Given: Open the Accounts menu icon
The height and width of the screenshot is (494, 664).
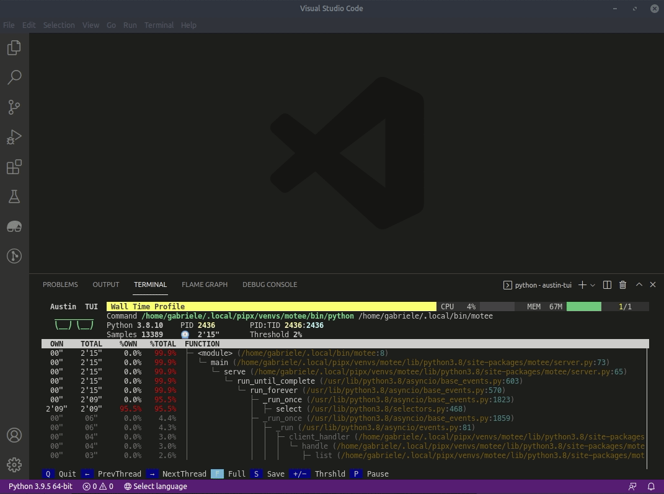Looking at the screenshot, I should (14, 435).
